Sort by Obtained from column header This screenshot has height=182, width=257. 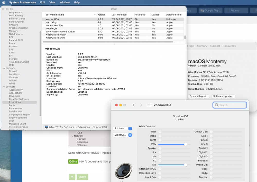coord(174,15)
